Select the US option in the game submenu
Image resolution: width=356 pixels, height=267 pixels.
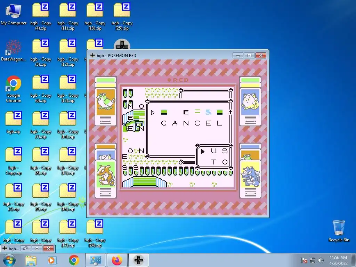pos(219,151)
